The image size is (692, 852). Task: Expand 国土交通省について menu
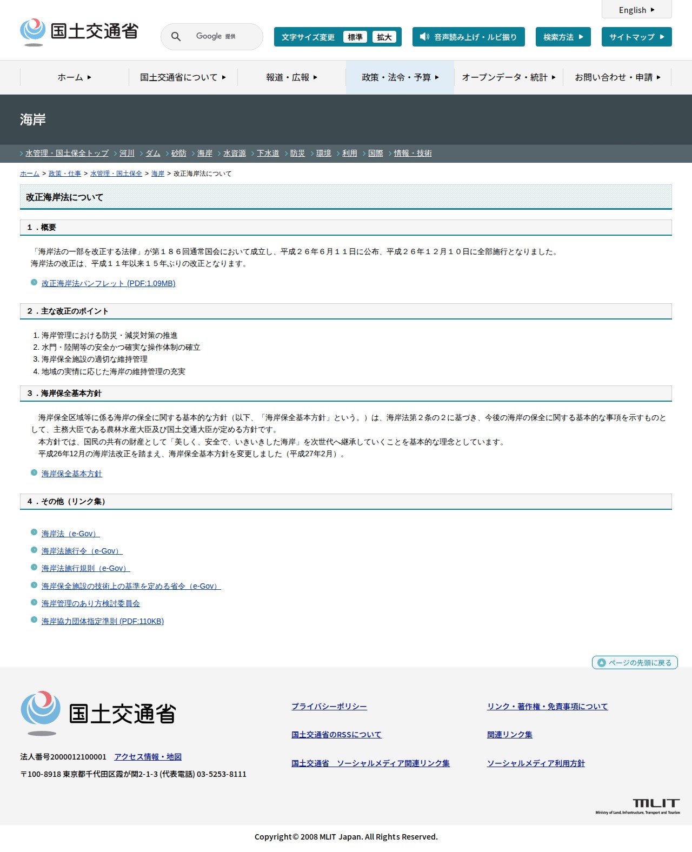(183, 77)
